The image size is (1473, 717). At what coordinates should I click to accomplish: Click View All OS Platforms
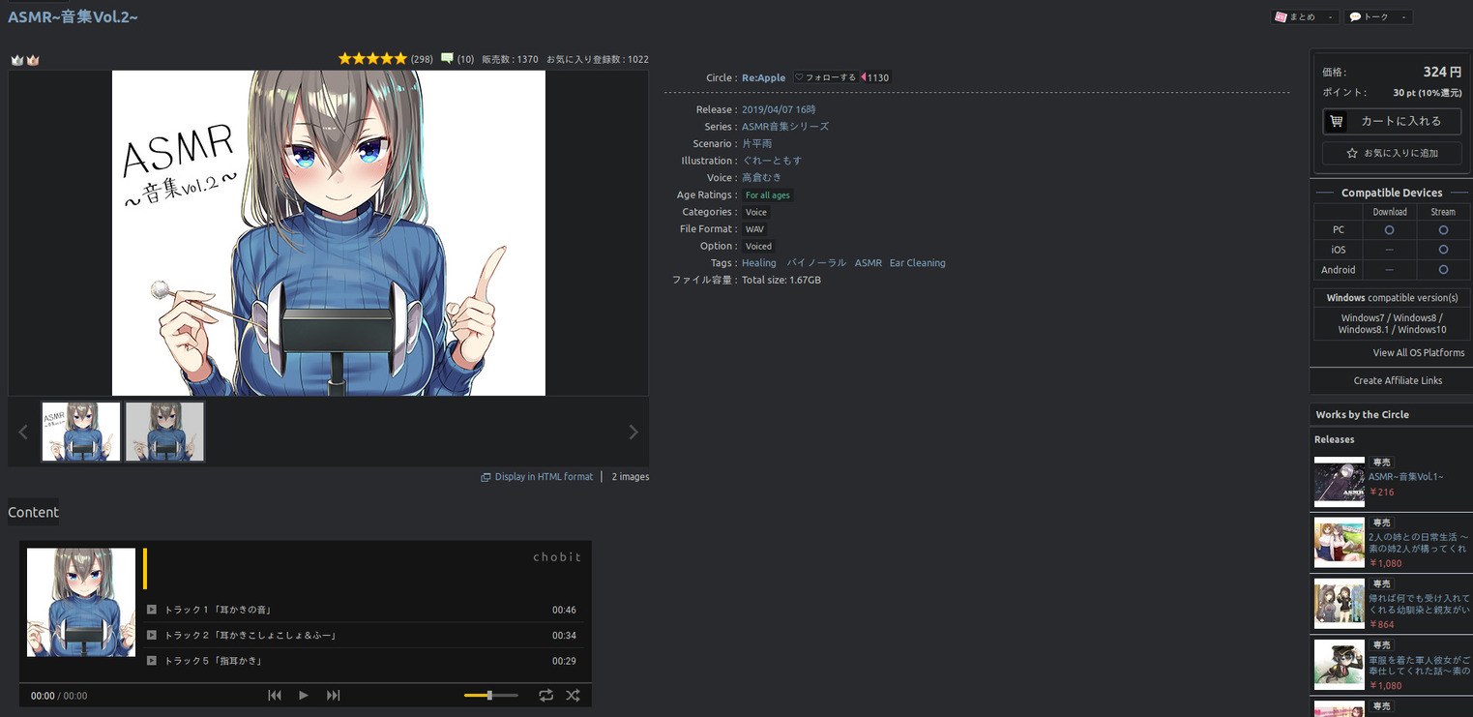1419,353
